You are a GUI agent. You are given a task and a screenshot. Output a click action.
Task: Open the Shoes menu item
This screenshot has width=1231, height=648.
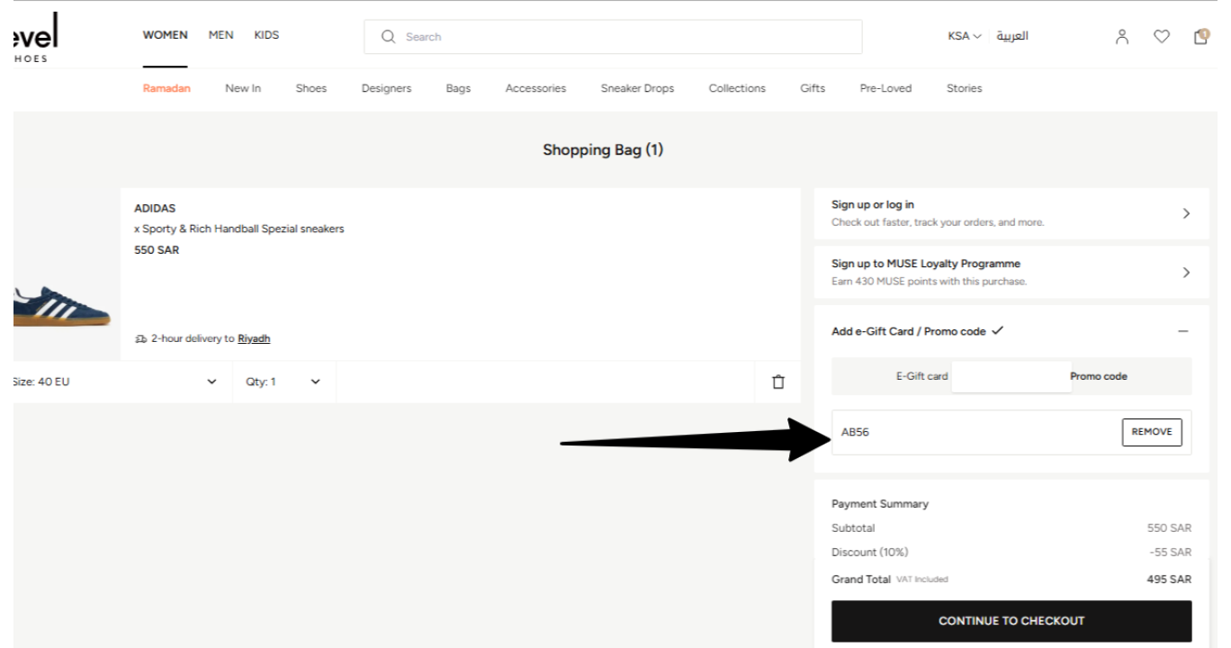pos(311,88)
